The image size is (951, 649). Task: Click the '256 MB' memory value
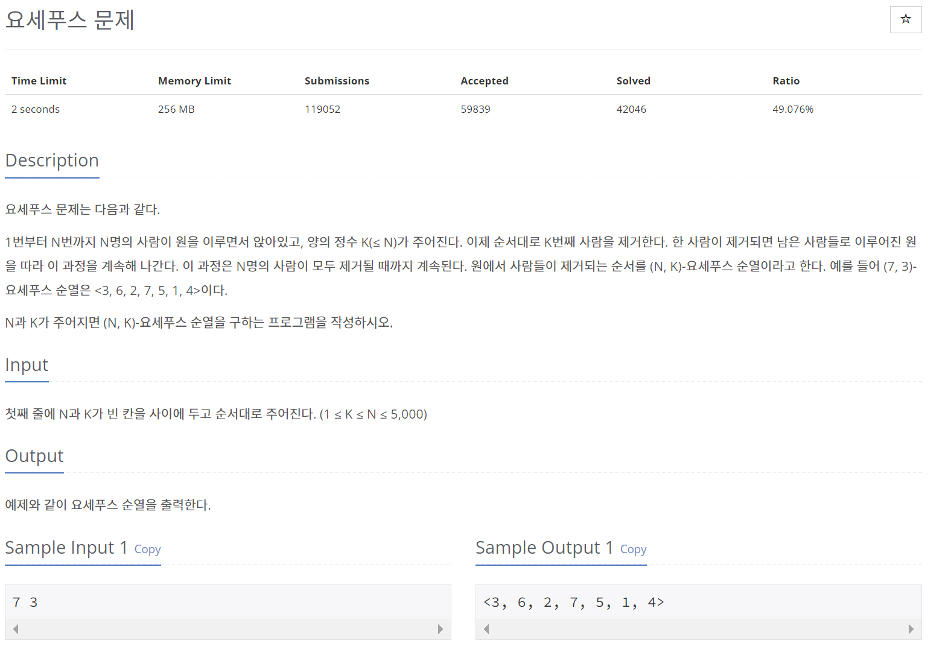click(176, 109)
